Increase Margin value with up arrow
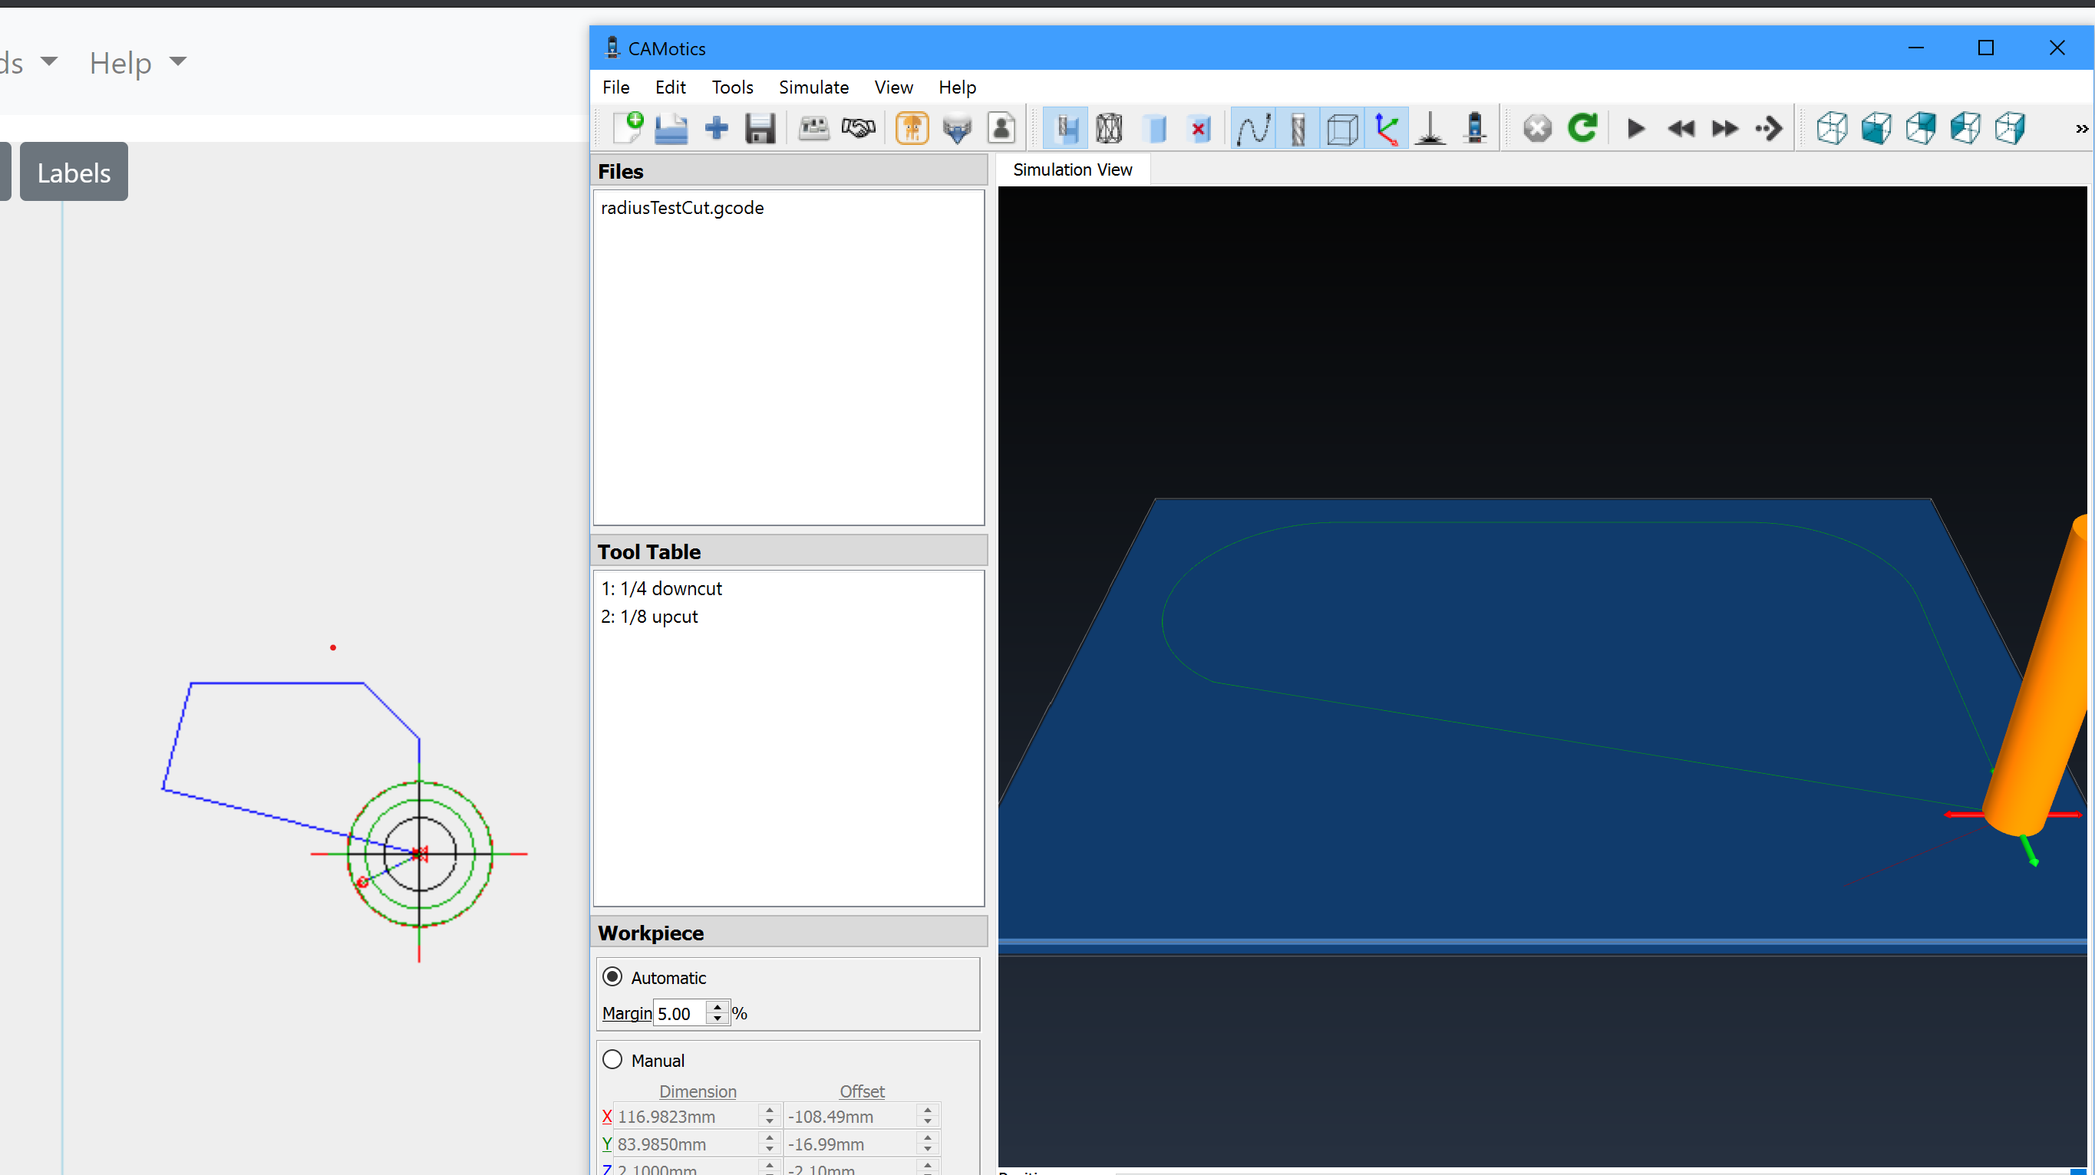 (718, 1008)
